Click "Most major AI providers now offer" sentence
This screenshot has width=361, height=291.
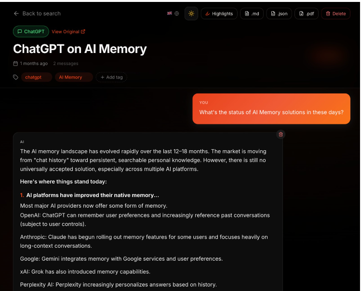pyautogui.click(x=94, y=206)
